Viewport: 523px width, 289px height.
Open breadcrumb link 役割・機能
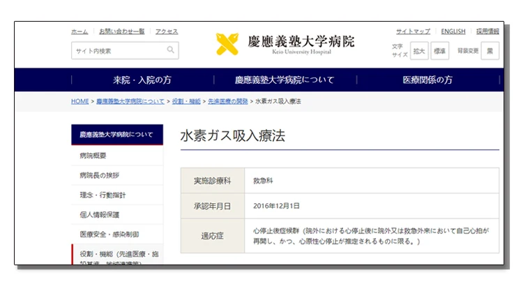(x=186, y=101)
